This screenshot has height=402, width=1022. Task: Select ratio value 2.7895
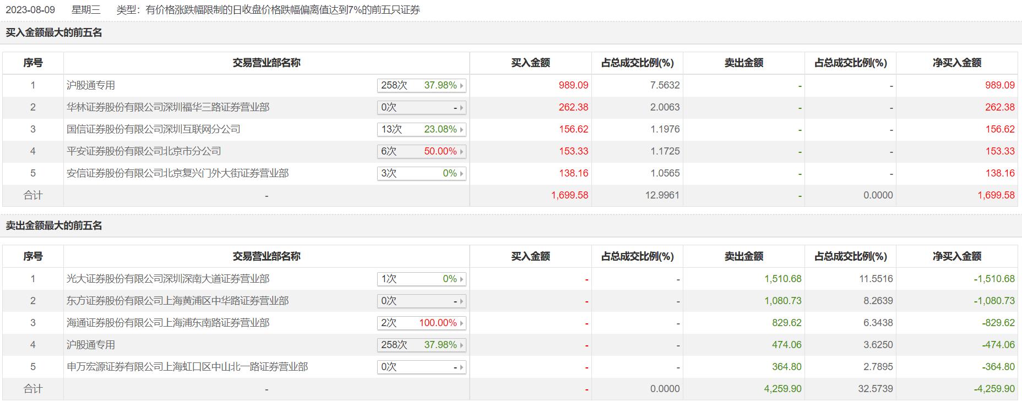coord(878,367)
